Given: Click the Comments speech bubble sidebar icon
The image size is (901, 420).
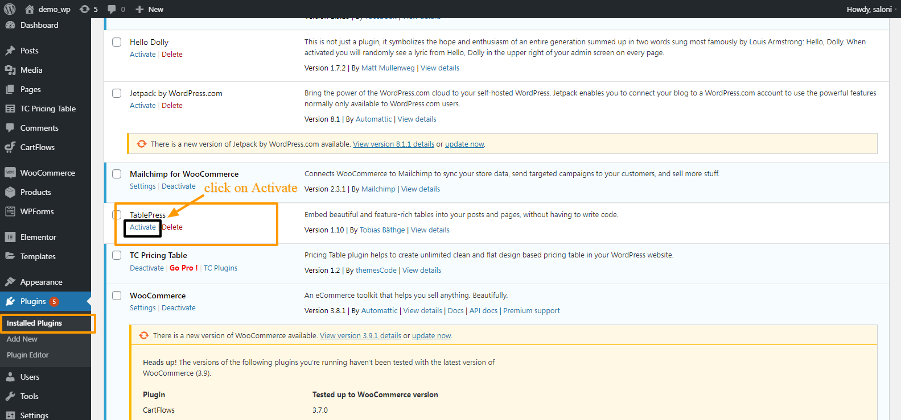Looking at the screenshot, I should 10,128.
